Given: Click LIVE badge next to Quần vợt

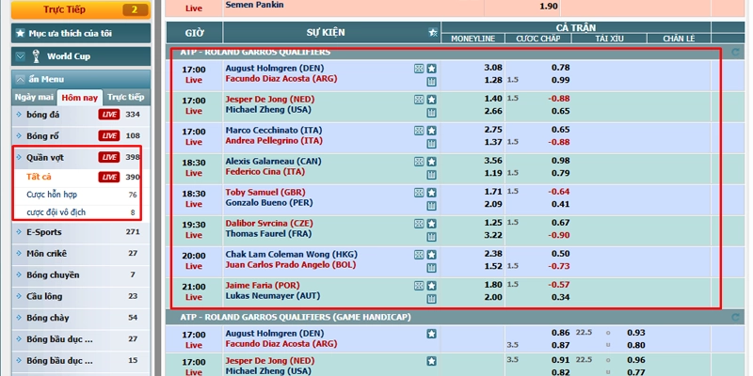Looking at the screenshot, I should tap(109, 157).
